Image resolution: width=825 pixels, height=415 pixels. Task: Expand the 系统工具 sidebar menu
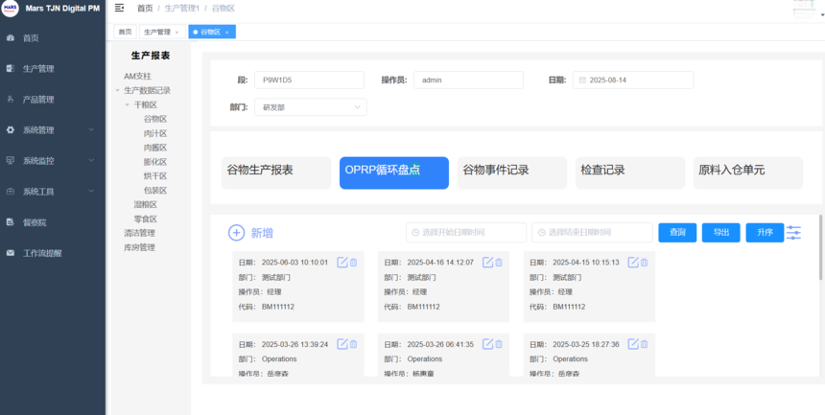53,192
